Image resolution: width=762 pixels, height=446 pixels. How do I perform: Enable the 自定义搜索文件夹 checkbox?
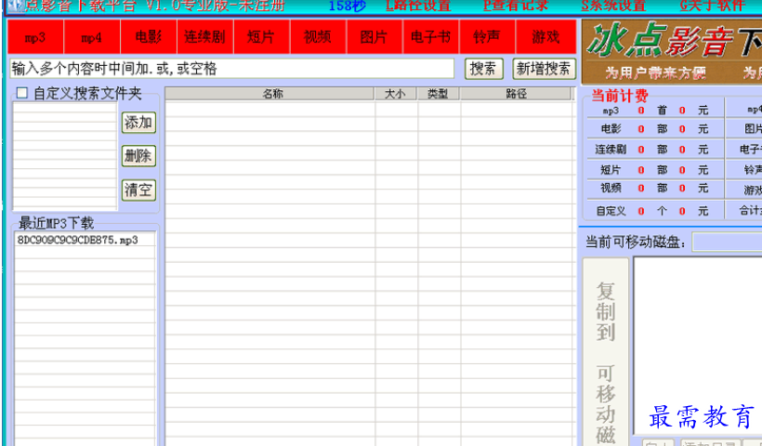pyautogui.click(x=22, y=93)
